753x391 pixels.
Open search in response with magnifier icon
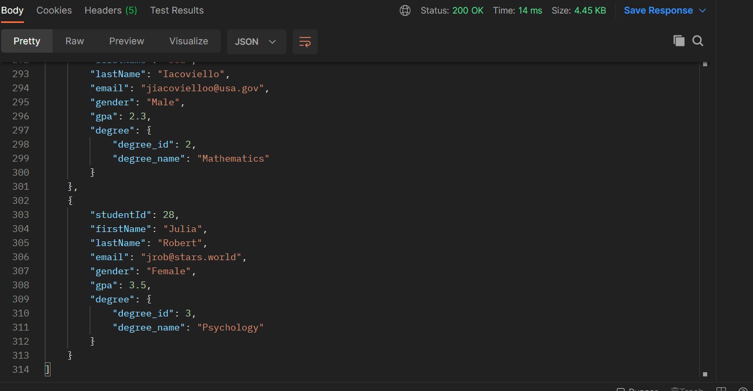click(x=698, y=41)
